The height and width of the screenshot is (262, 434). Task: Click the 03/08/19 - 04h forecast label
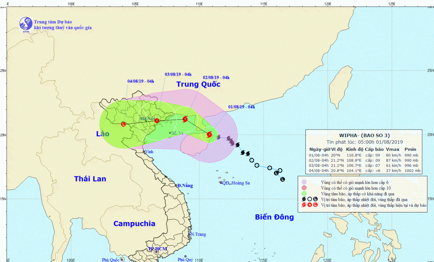tap(178, 74)
